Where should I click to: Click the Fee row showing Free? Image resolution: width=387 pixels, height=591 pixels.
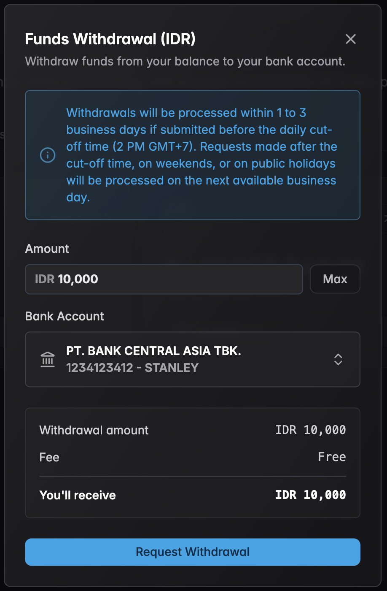tap(193, 457)
